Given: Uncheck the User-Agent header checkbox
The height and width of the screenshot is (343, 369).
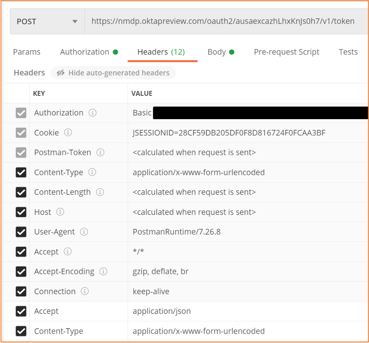Looking at the screenshot, I should (21, 232).
